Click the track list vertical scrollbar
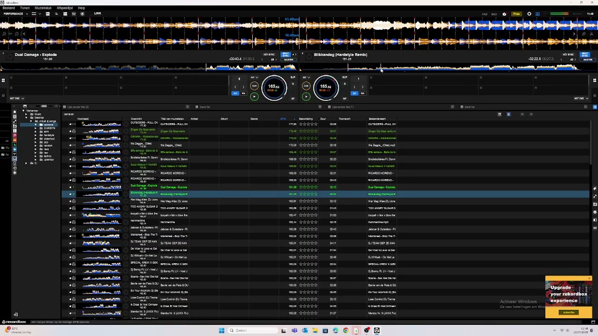This screenshot has width=598, height=336. (x=591, y=142)
